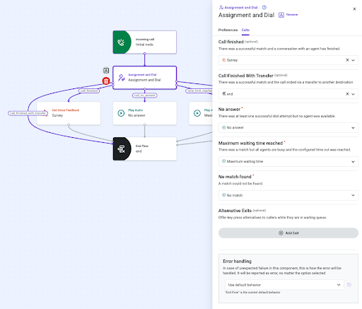Switch to the Preferences tab
The height and width of the screenshot is (309, 362).
[228, 30]
